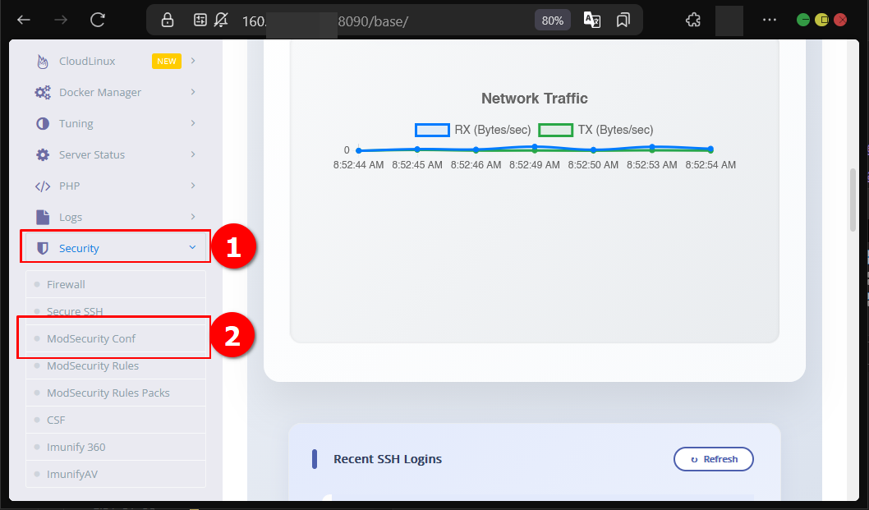Viewport: 869px width, 510px height.
Task: Open the 80% zoom level indicator
Action: coord(552,21)
